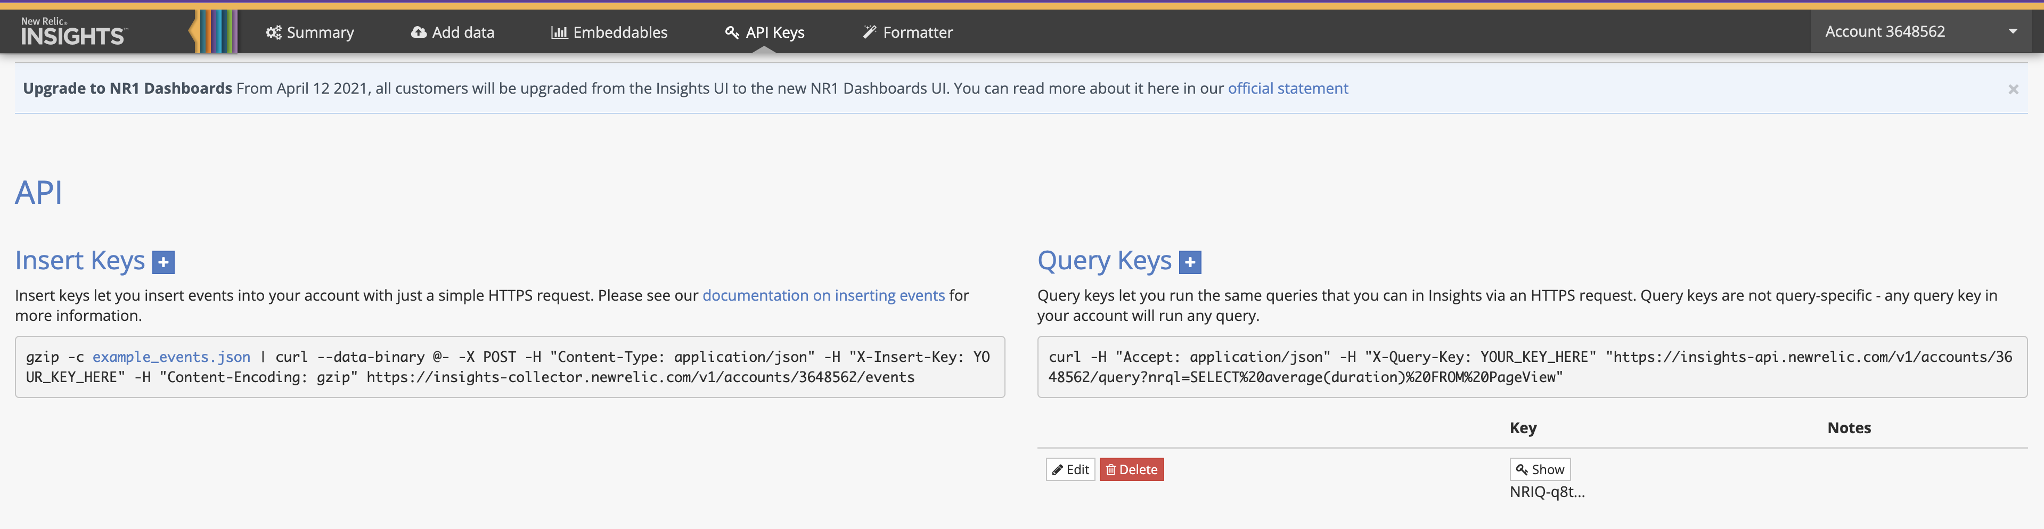Viewport: 2044px width, 529px height.
Task: Delete the NRIQ-q8t query key
Action: pyautogui.click(x=1131, y=469)
